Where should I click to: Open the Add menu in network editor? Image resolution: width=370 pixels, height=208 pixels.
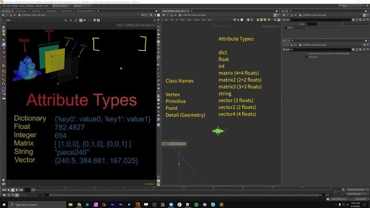pos(166,20)
